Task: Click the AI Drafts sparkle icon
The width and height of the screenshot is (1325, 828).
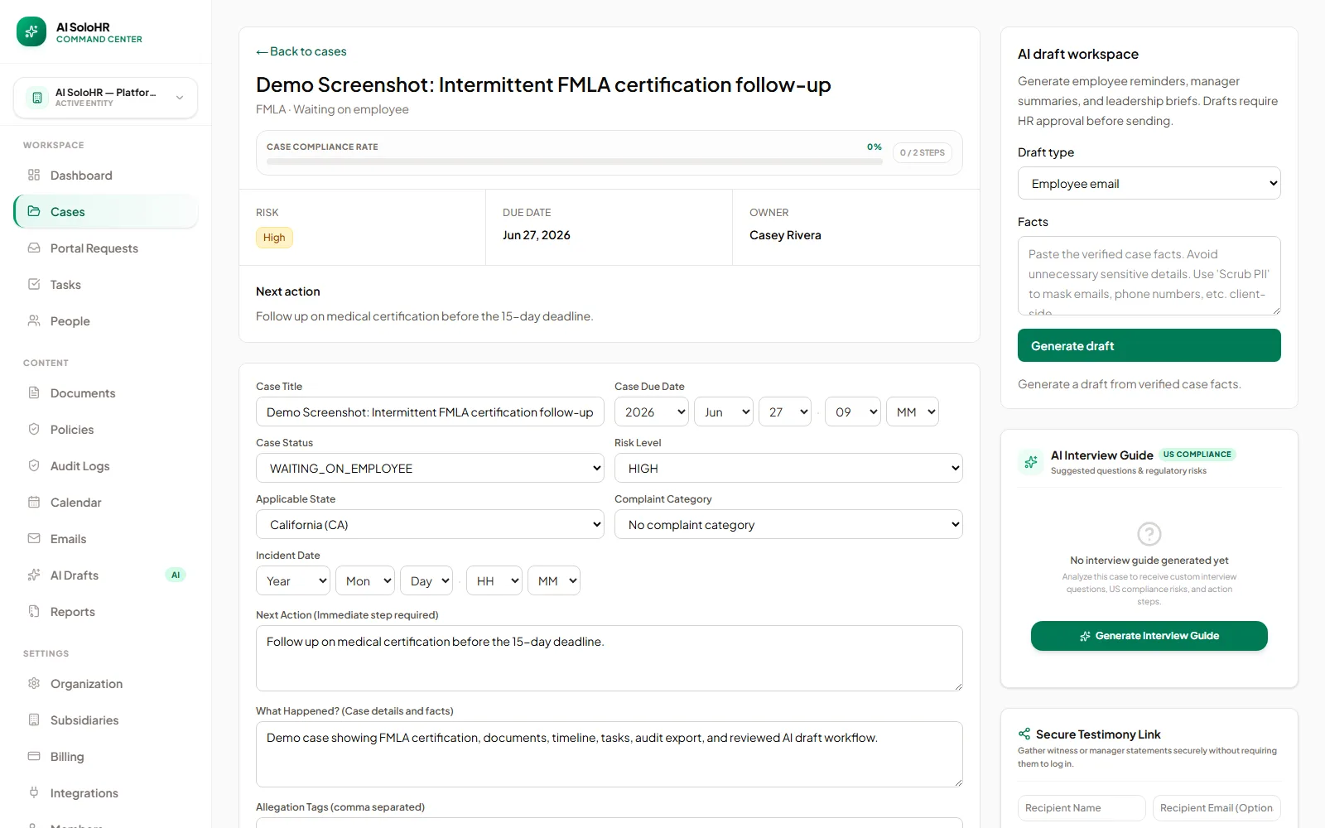Action: [x=34, y=575]
